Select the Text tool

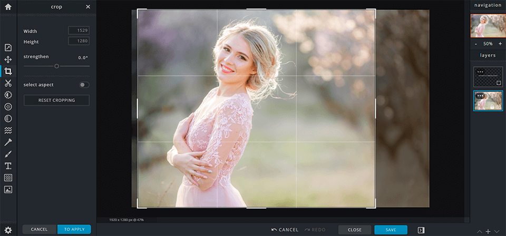coord(8,166)
